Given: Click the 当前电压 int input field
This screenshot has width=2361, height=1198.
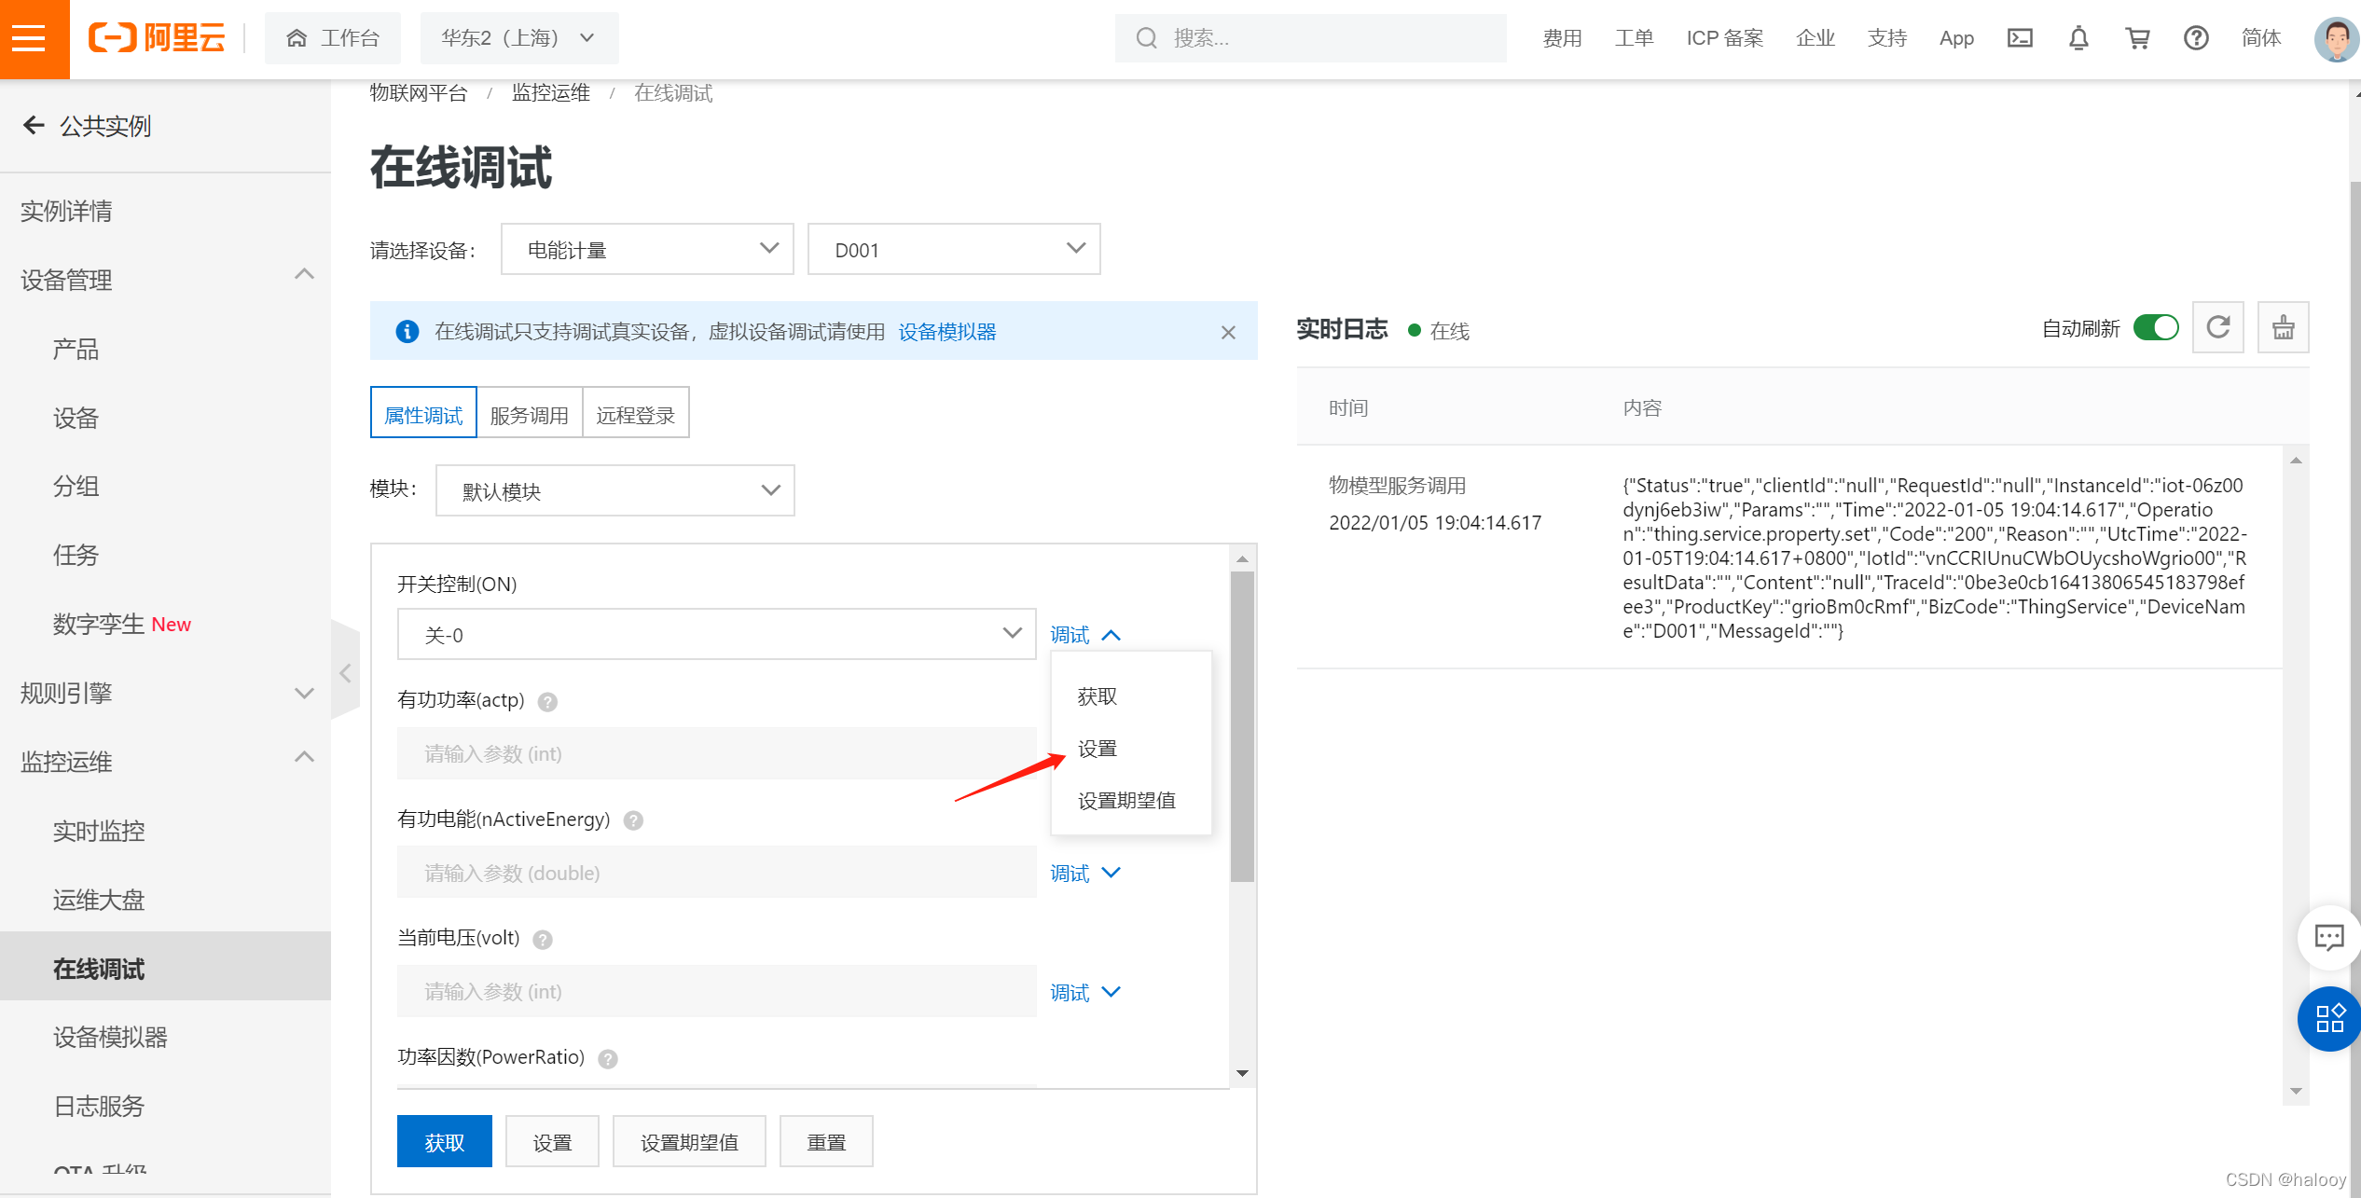Looking at the screenshot, I should coord(716,991).
